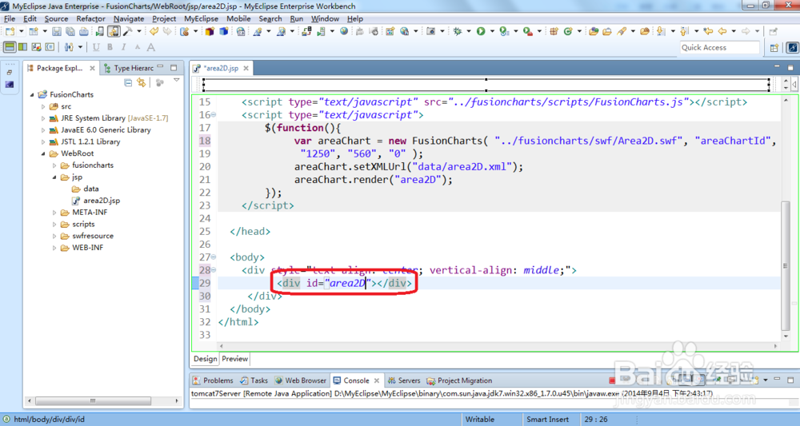The width and height of the screenshot is (800, 426).
Task: Open Package Explorer view menu triangle
Action: pos(177,81)
